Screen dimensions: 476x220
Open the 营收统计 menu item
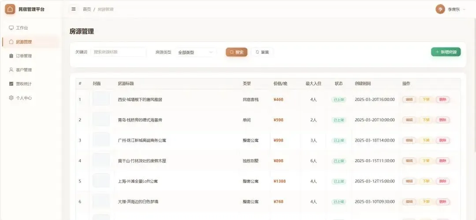coord(31,84)
